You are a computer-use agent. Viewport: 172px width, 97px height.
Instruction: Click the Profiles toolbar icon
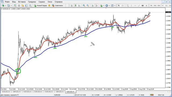click(x=8, y=5)
